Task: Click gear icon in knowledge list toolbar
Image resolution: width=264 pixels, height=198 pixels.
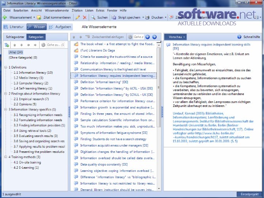Action: 130,37
